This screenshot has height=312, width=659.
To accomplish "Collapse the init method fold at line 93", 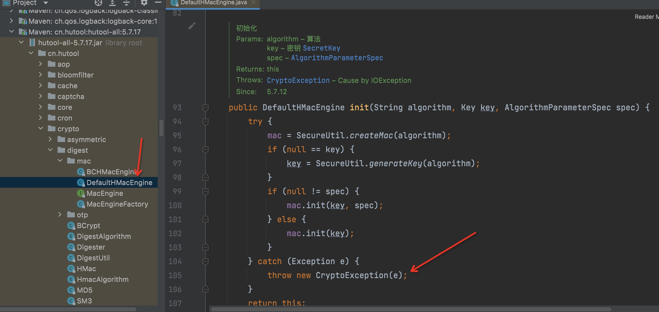I will pos(205,108).
